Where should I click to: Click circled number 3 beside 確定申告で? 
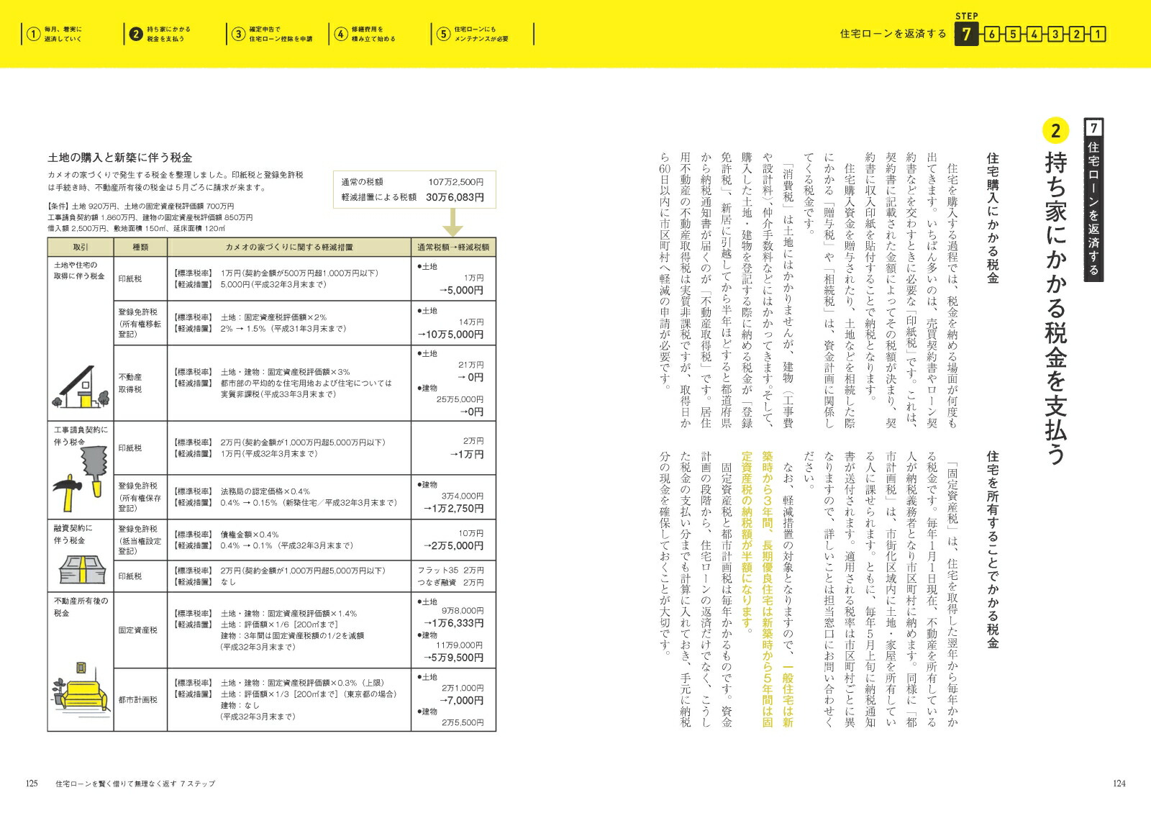(x=238, y=34)
